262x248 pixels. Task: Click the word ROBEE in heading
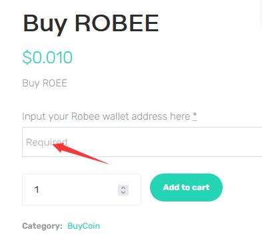point(117,23)
